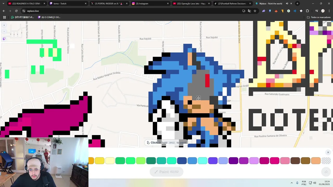Bookmark this page with star icon
Image resolution: width=333 pixels, height=187 pixels.
(x=255, y=11)
